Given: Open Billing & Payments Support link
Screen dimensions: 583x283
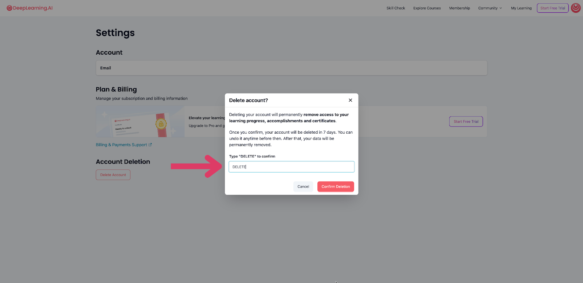Looking at the screenshot, I should click(x=121, y=145).
